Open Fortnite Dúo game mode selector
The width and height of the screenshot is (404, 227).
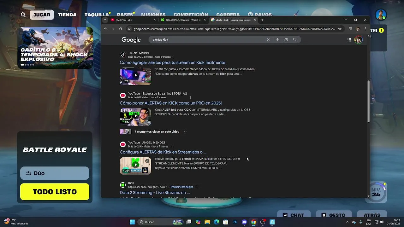pyautogui.click(x=55, y=173)
